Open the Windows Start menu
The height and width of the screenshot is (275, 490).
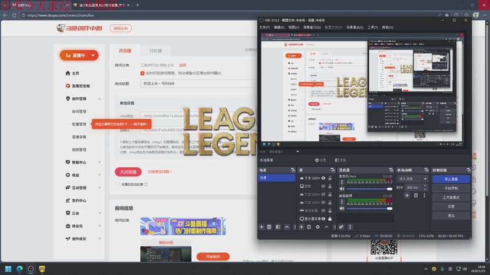8,269
